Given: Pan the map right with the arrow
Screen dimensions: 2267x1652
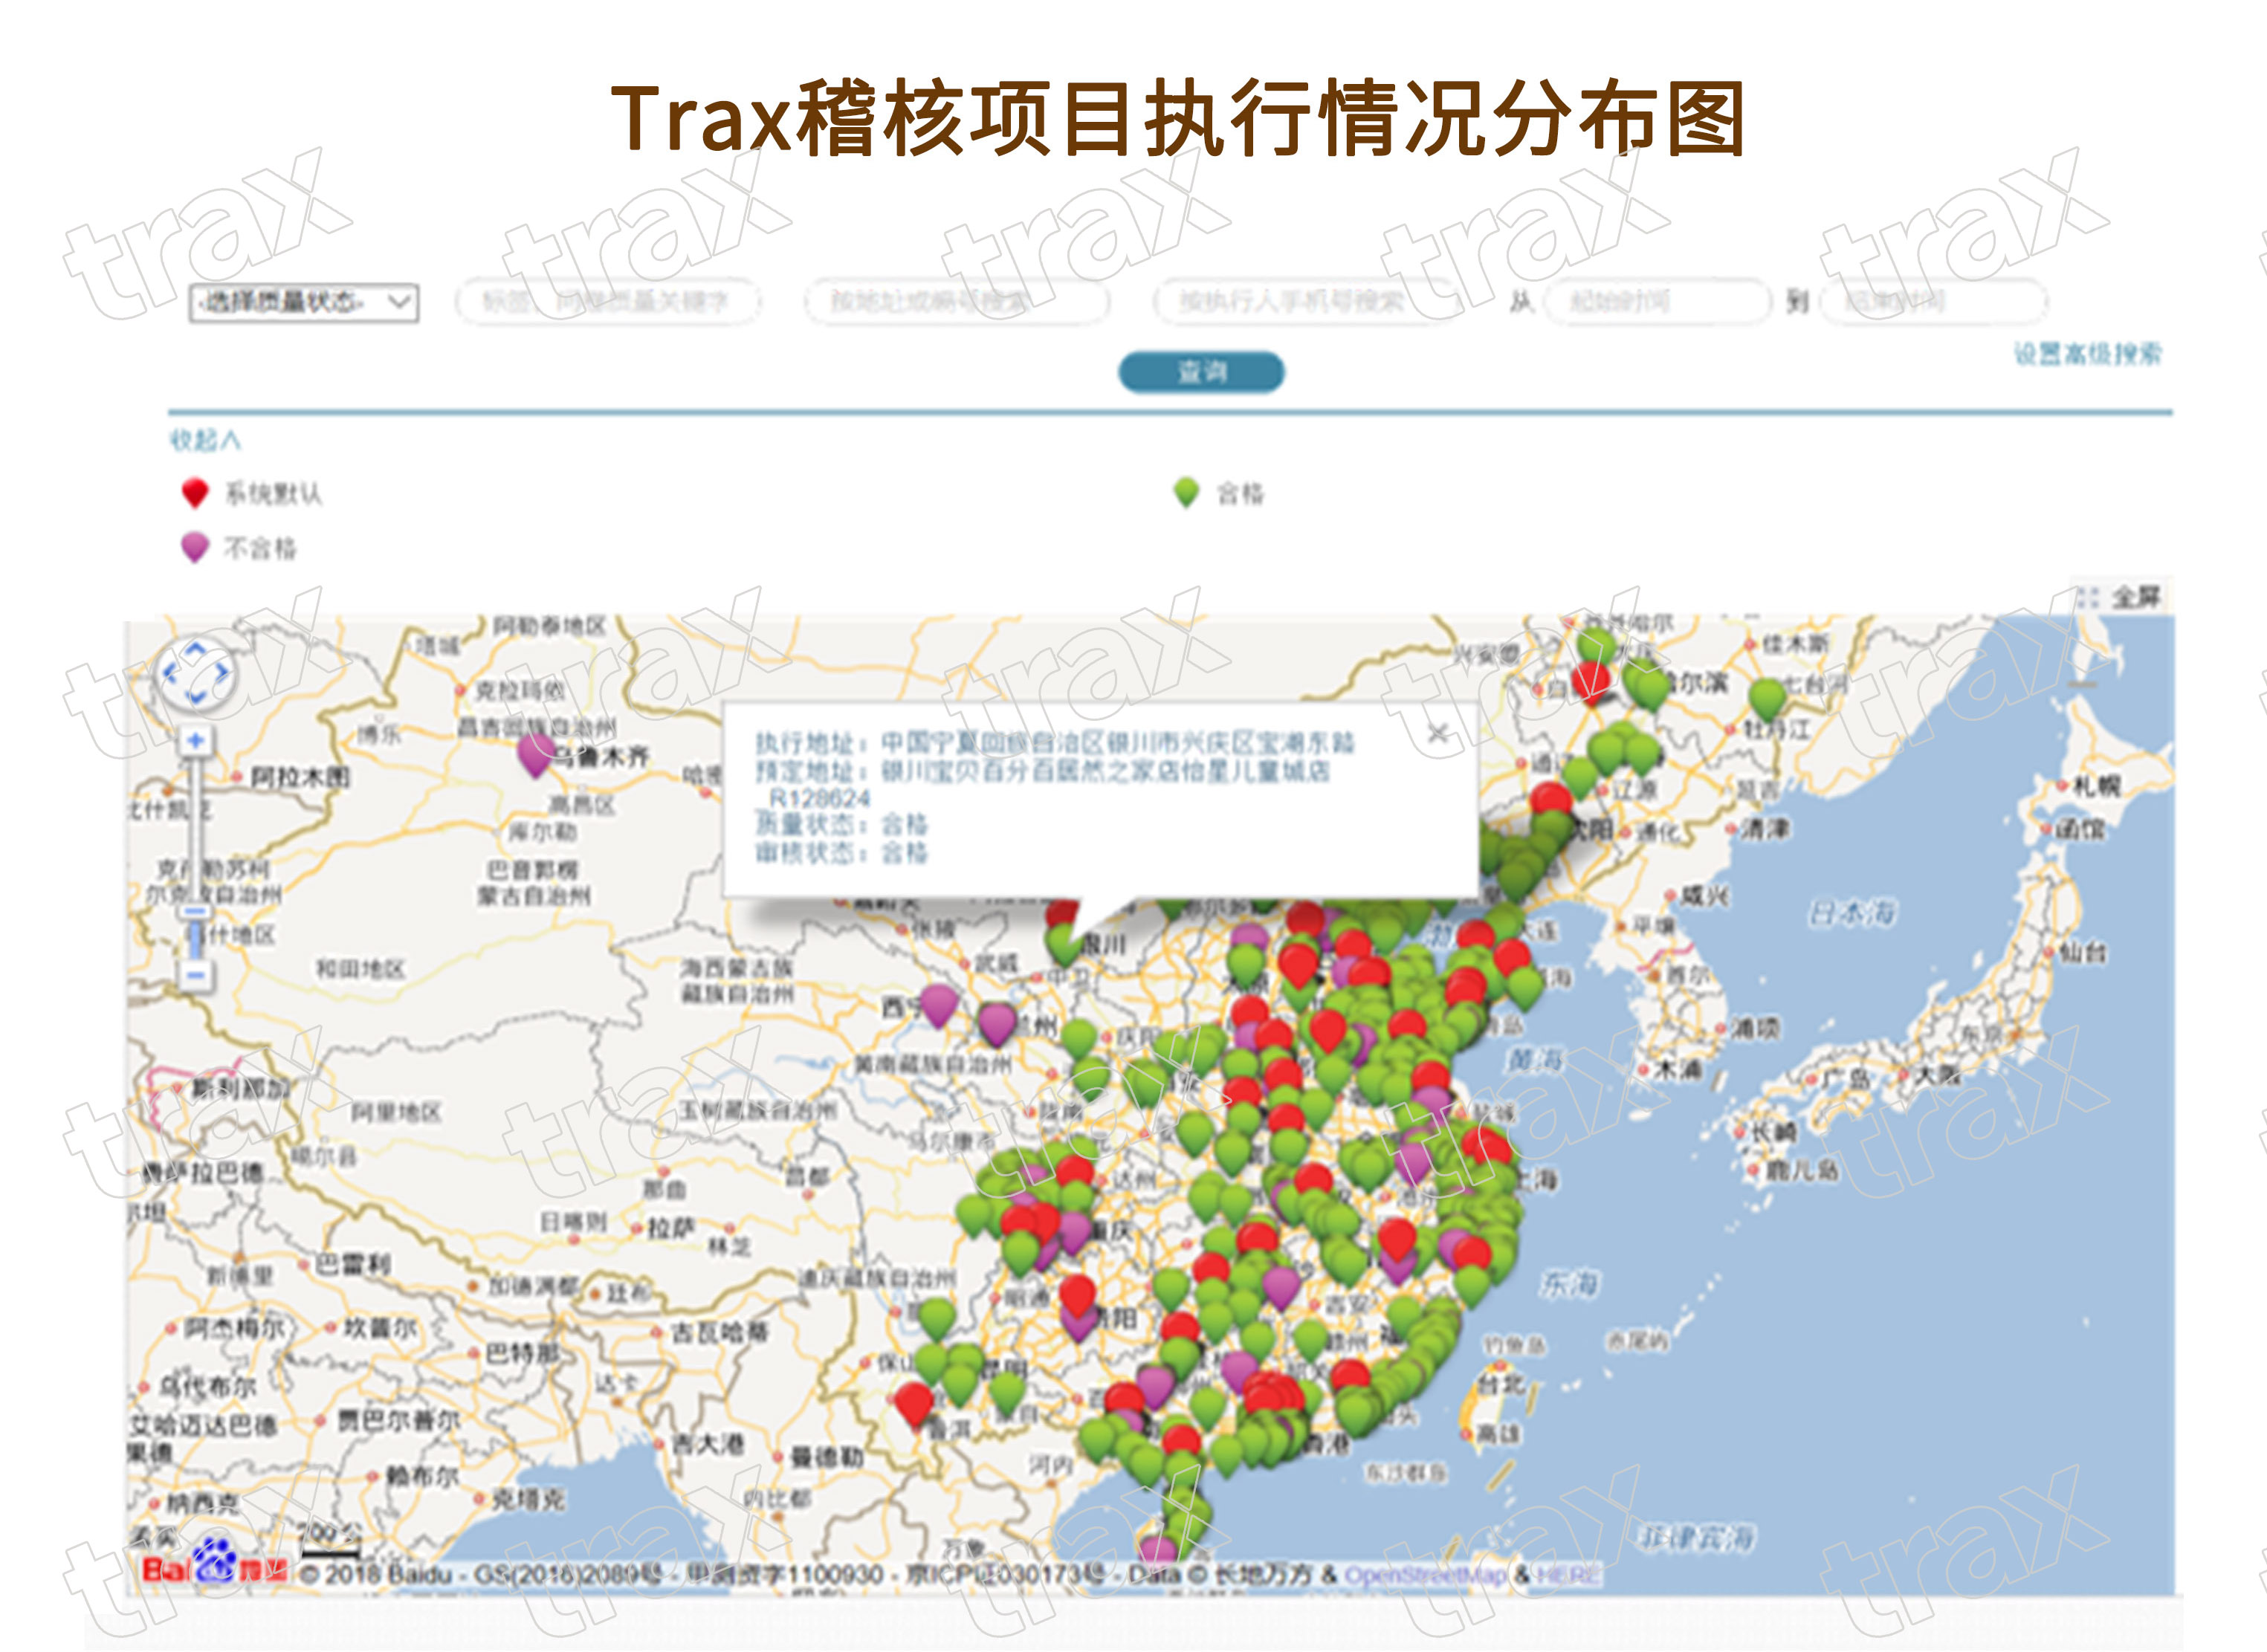Looking at the screenshot, I should pos(221,673).
